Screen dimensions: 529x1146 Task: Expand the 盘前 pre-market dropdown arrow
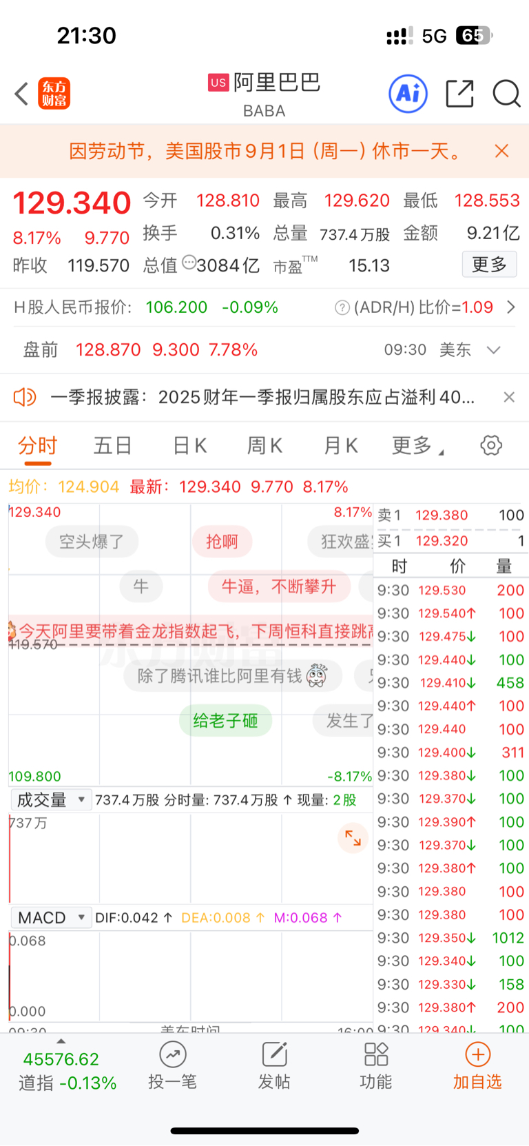(x=493, y=350)
